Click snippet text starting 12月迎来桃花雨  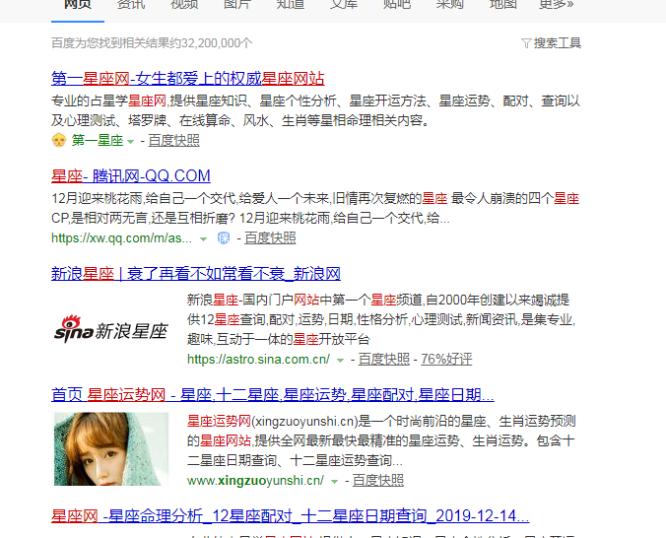coord(315,208)
